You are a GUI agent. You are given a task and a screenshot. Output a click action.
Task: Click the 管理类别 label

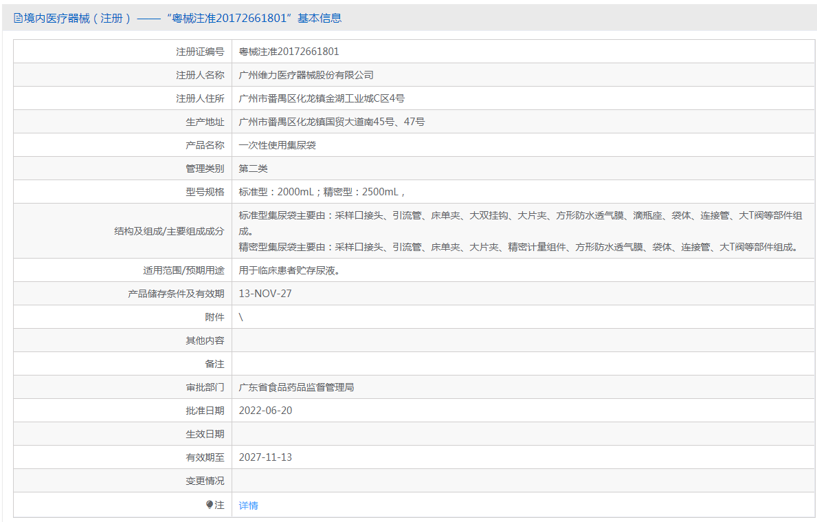pos(205,169)
